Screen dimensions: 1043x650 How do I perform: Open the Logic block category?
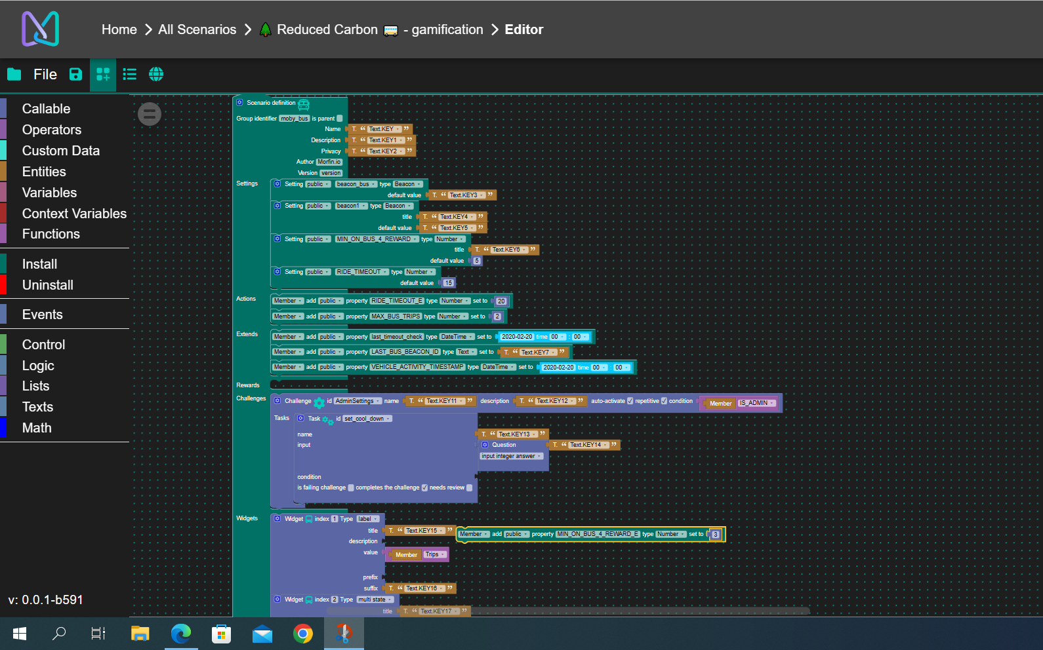coord(38,366)
